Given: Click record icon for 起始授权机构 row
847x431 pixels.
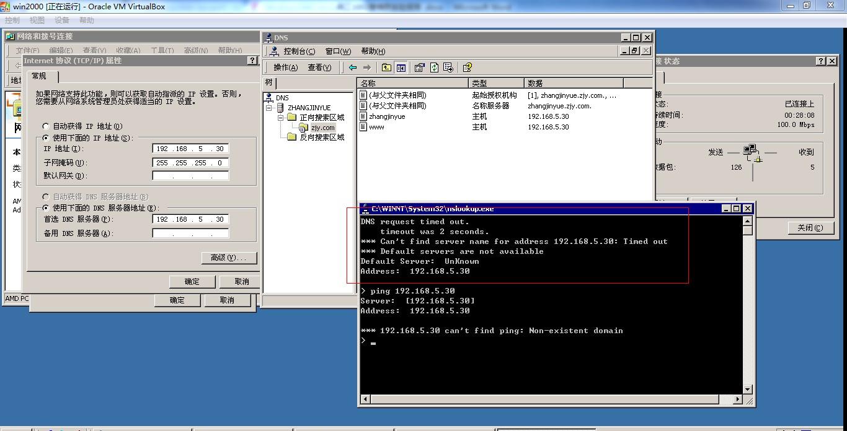Looking at the screenshot, I should coord(363,95).
